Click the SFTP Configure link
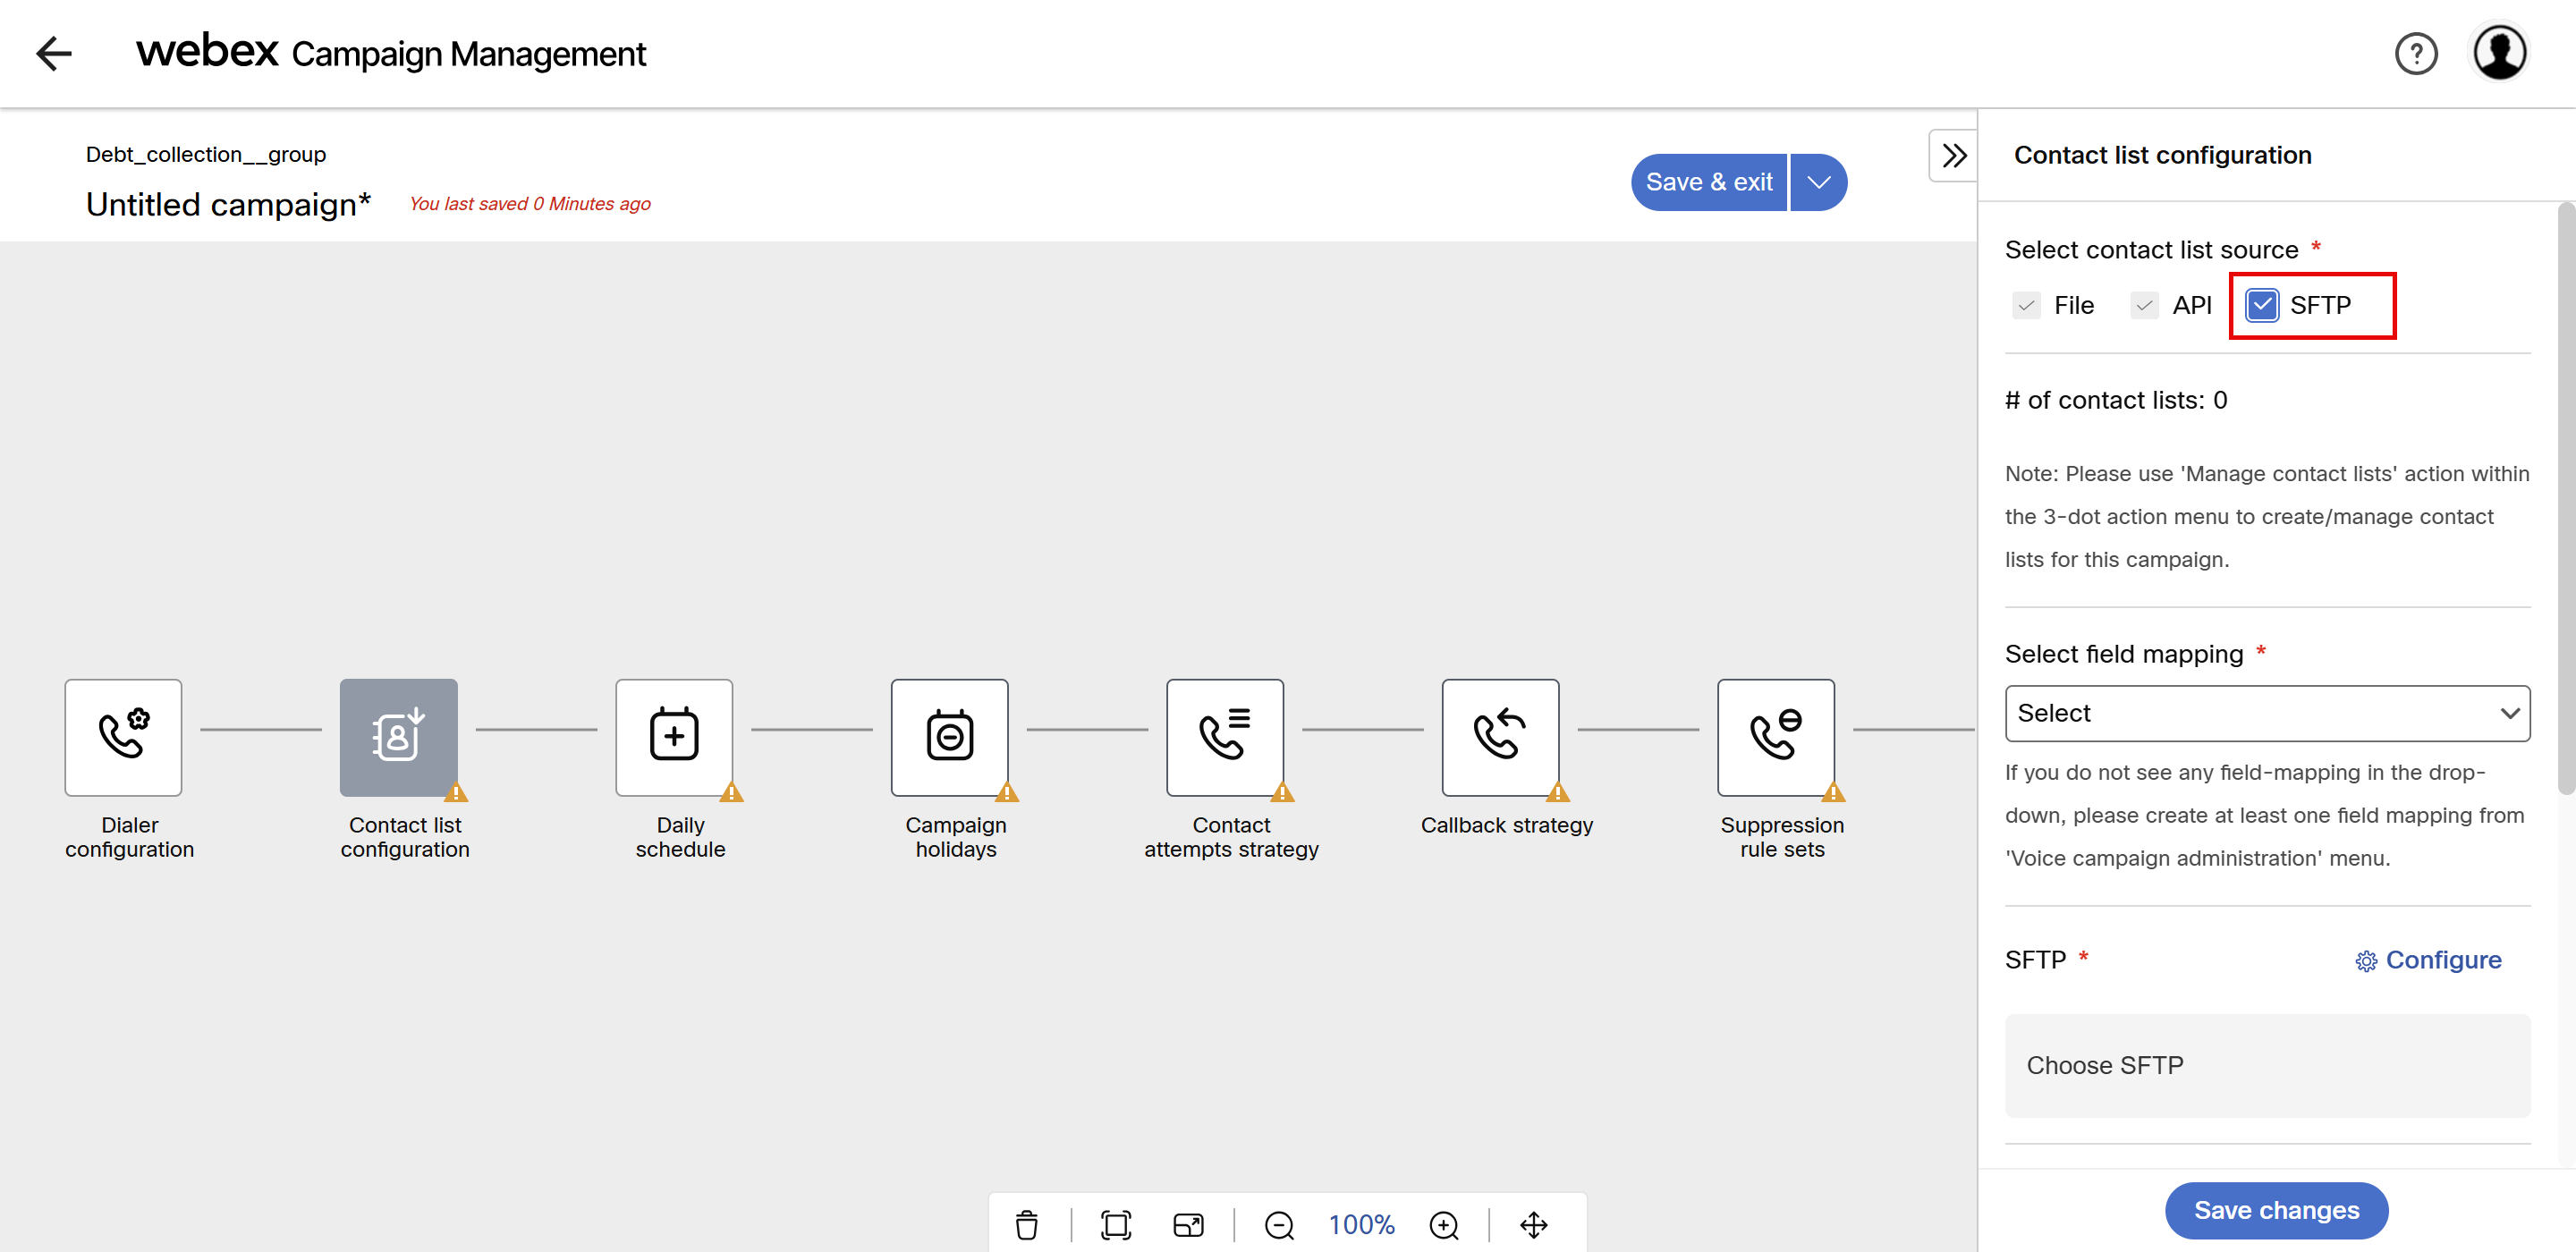This screenshot has width=2576, height=1252. coord(2428,960)
